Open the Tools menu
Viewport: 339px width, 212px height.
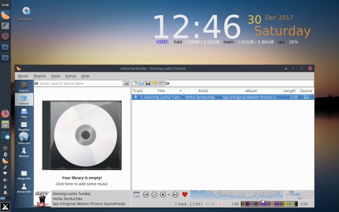coord(55,76)
